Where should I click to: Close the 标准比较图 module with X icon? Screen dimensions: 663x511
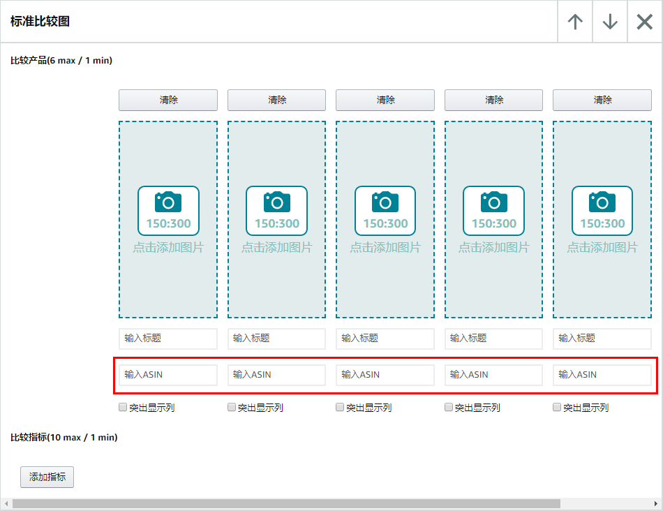pos(645,22)
